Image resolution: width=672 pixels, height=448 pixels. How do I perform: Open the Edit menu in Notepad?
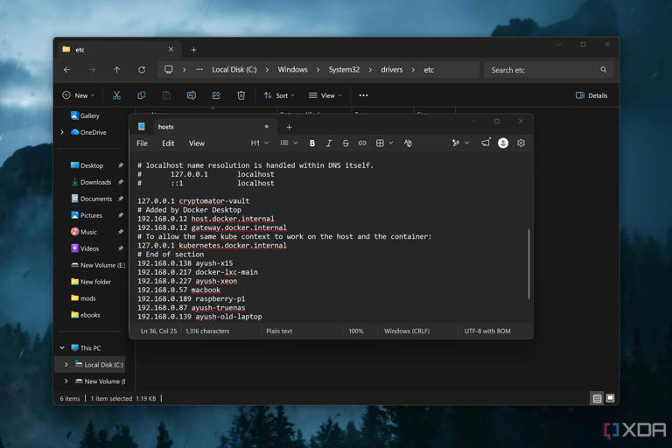click(168, 143)
